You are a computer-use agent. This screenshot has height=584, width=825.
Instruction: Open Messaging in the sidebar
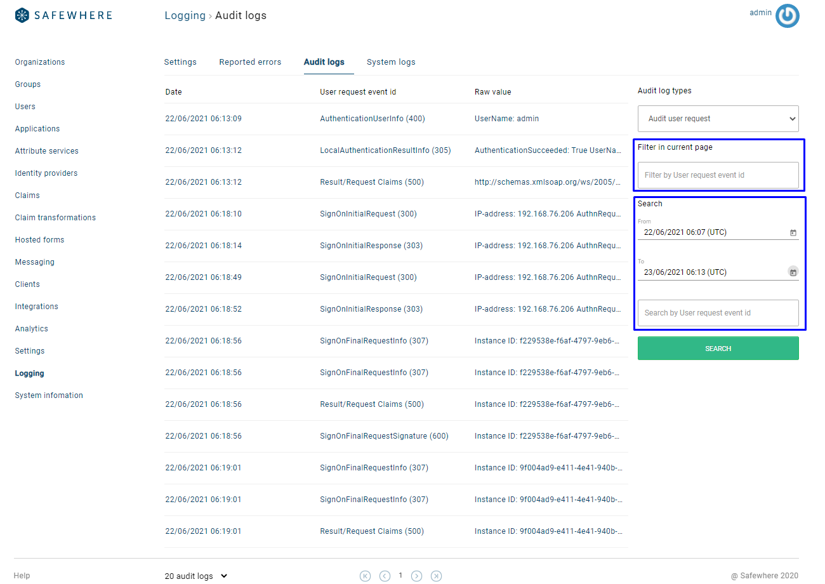pyautogui.click(x=35, y=262)
